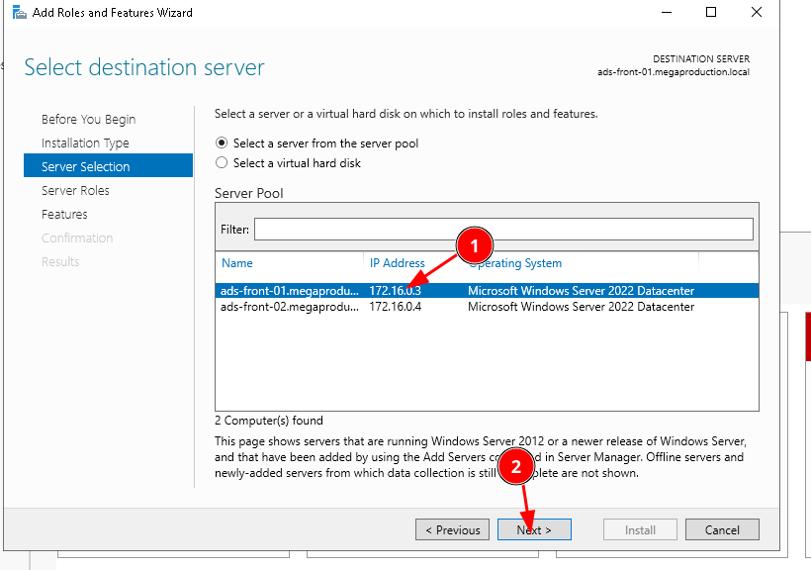Open the Server Selection step

pyautogui.click(x=85, y=167)
